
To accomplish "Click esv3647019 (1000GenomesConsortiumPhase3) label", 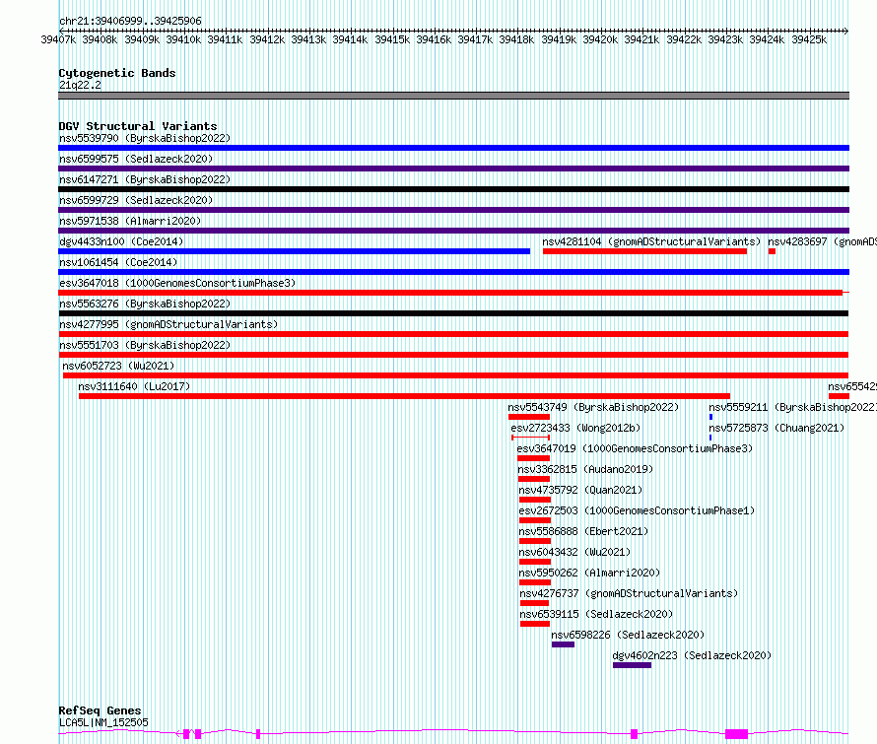I will click(635, 448).
